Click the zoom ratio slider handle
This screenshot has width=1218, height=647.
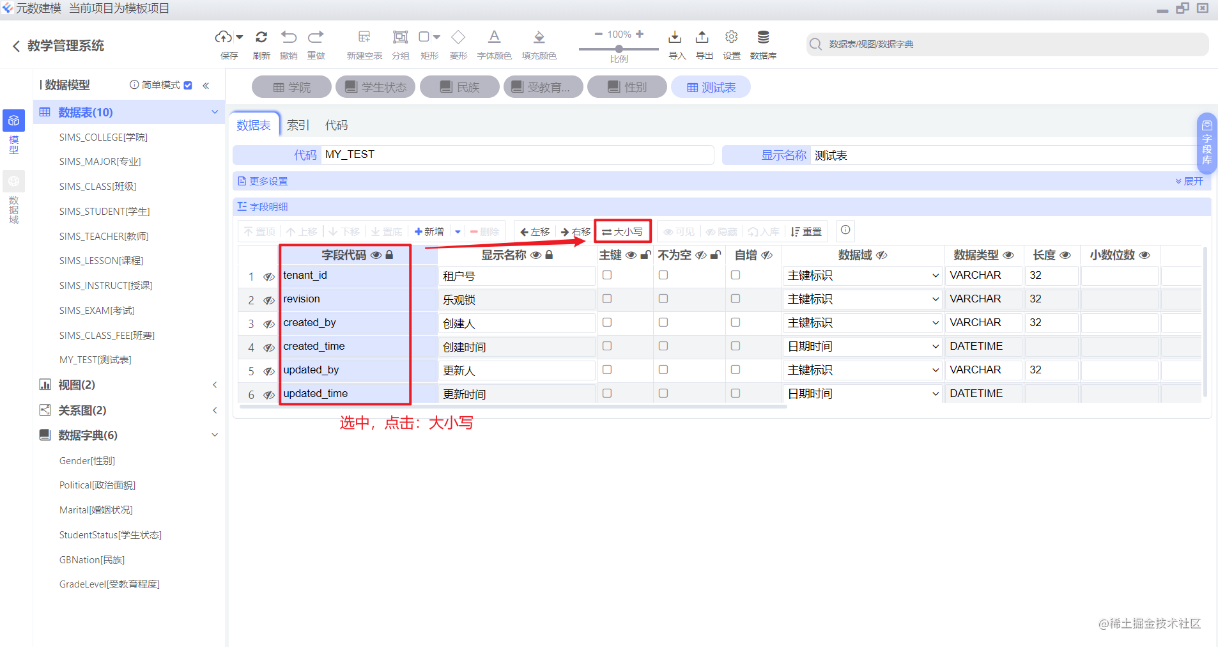tap(619, 49)
